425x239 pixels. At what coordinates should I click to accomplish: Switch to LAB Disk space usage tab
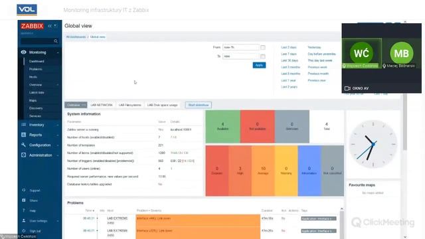[162, 105]
